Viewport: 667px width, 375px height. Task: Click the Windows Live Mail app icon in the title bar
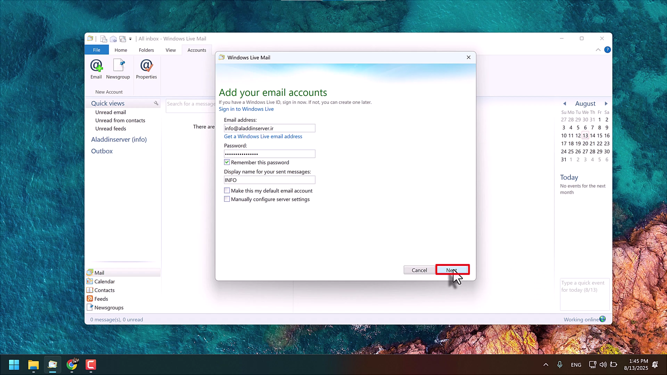click(x=90, y=39)
